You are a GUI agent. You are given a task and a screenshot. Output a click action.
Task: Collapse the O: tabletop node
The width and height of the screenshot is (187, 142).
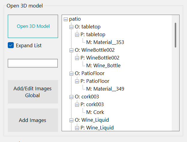click(x=71, y=27)
